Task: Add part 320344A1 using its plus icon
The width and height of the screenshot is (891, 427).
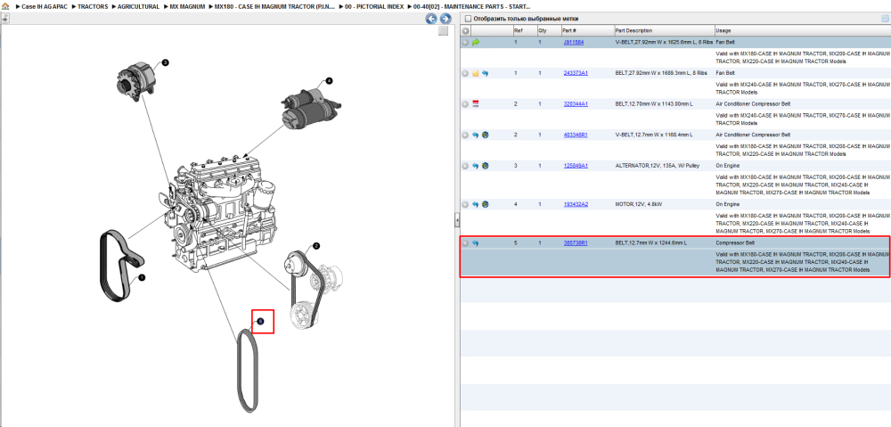Action: 465,104
